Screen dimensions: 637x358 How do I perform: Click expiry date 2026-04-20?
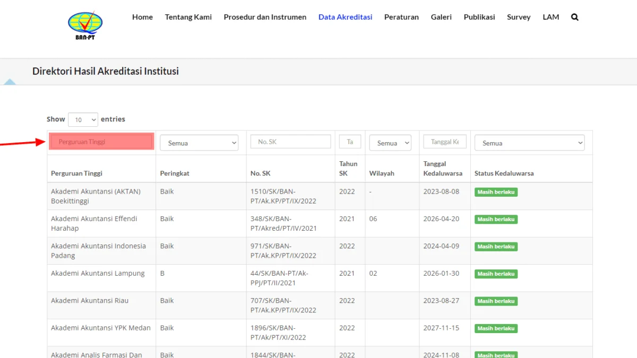pyautogui.click(x=441, y=219)
